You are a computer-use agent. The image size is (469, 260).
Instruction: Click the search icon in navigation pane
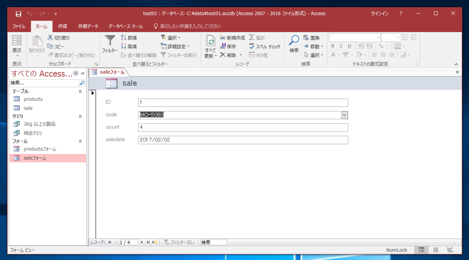click(82, 83)
